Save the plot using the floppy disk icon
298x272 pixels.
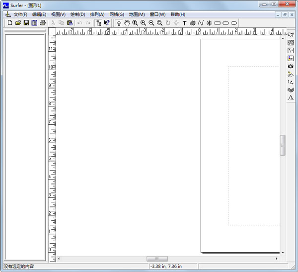26,23
